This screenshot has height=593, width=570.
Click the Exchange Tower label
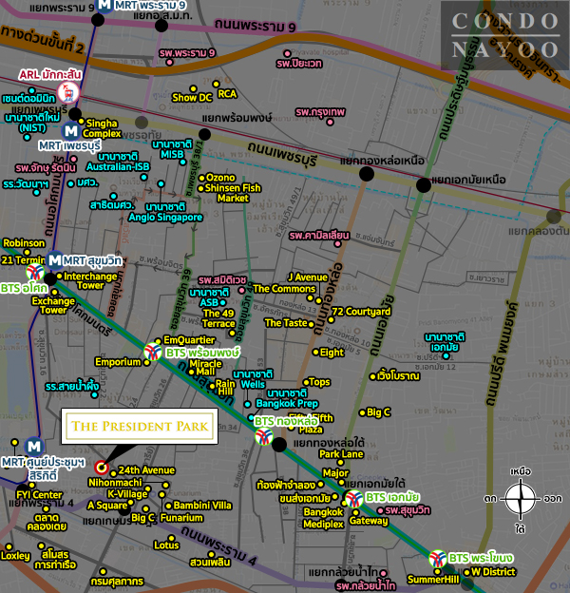[53, 306]
